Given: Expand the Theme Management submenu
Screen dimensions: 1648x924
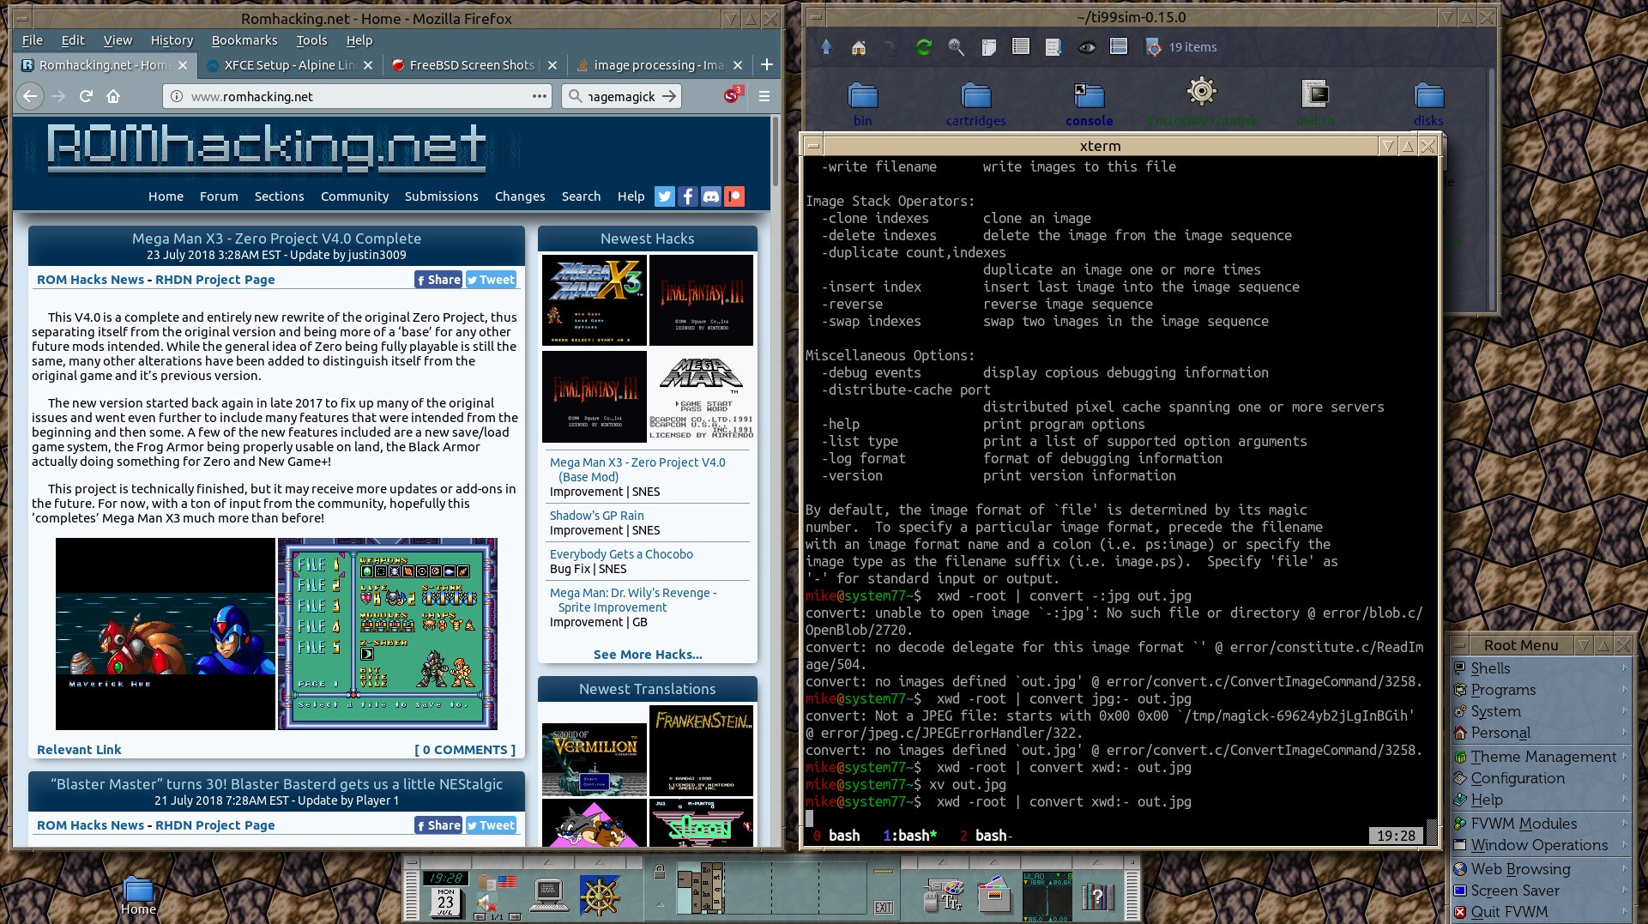Looking at the screenshot, I should [x=1542, y=757].
